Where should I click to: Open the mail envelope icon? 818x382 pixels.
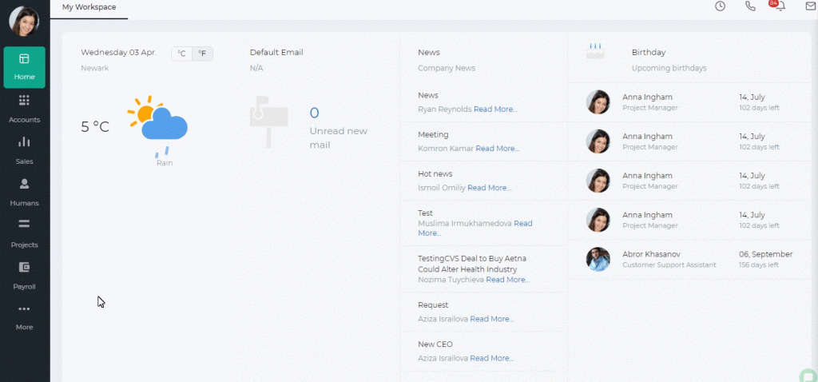point(810,6)
